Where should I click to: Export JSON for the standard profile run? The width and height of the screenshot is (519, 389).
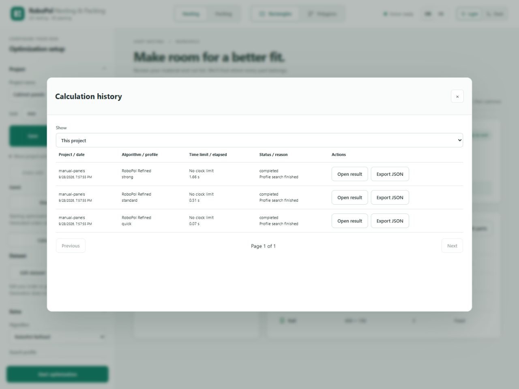click(390, 198)
